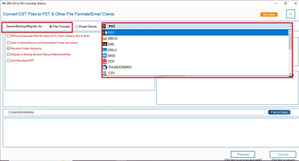Screen dimensions: 299x161
Task: Select PST from the open dropdown list
Action: tap(112, 32)
